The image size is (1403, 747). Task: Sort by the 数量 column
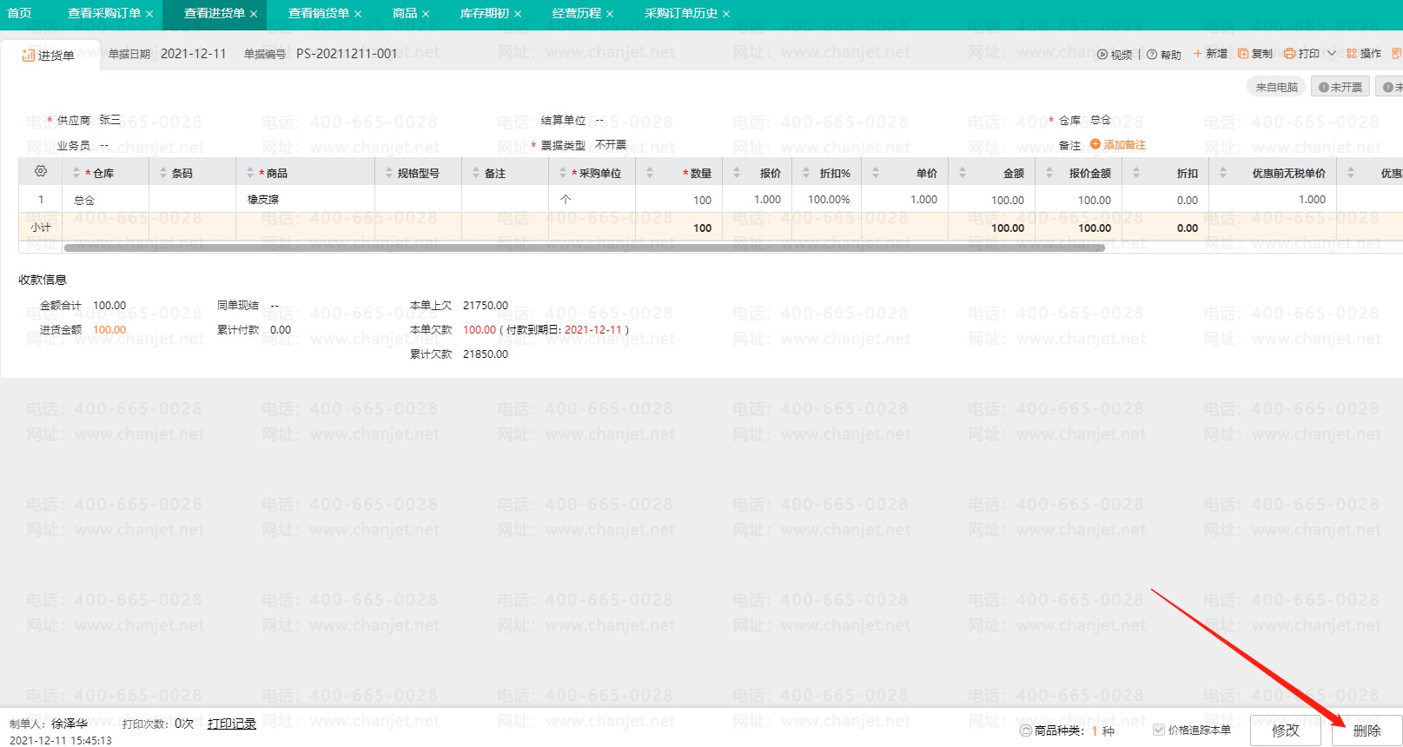coord(650,173)
